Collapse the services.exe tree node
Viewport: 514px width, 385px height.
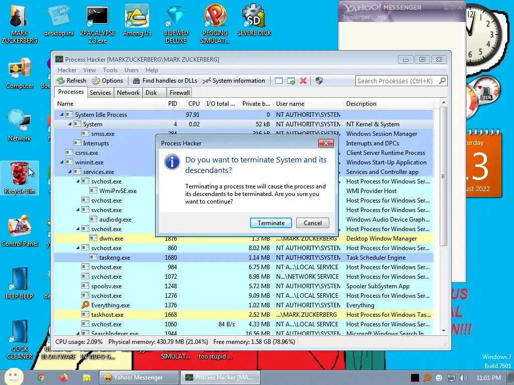tap(70, 171)
